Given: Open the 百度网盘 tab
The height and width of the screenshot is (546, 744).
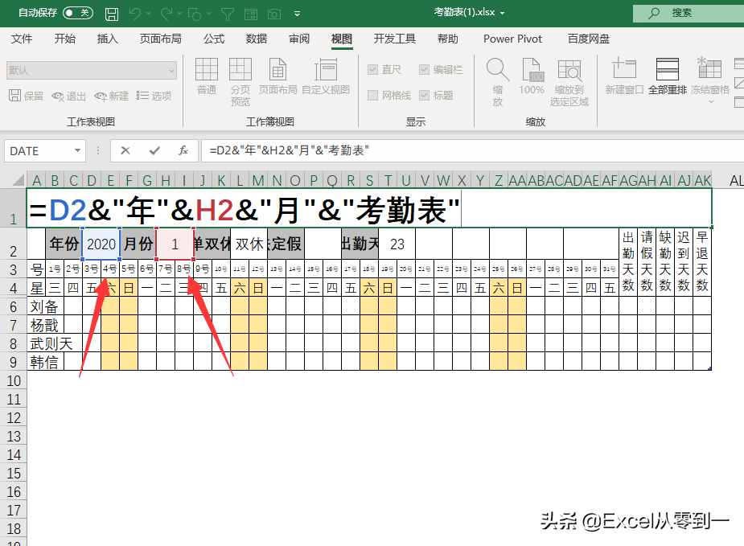Looking at the screenshot, I should tap(589, 39).
